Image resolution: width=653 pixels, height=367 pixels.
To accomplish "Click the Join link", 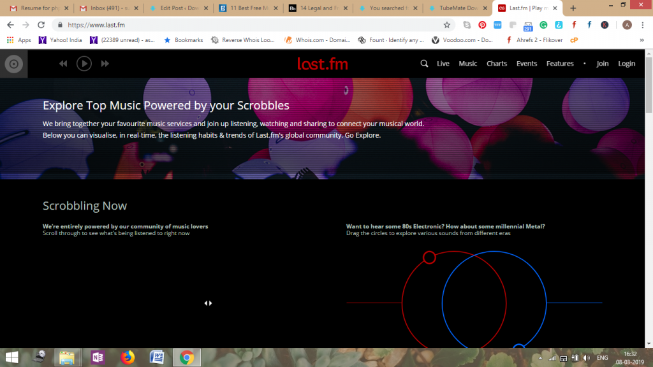I will [x=602, y=64].
